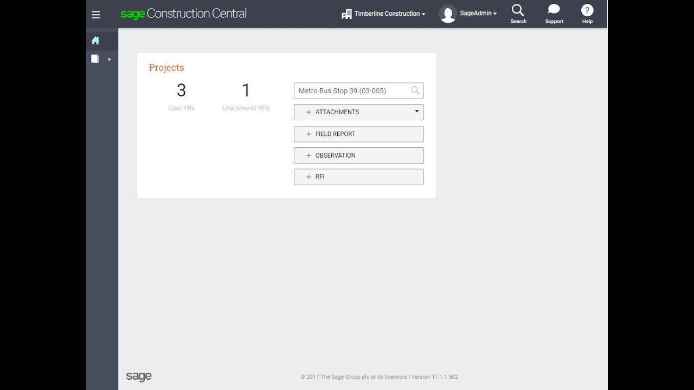The image size is (694, 390).
Task: Open Timberline Construction company dropdown
Action: pos(389,14)
